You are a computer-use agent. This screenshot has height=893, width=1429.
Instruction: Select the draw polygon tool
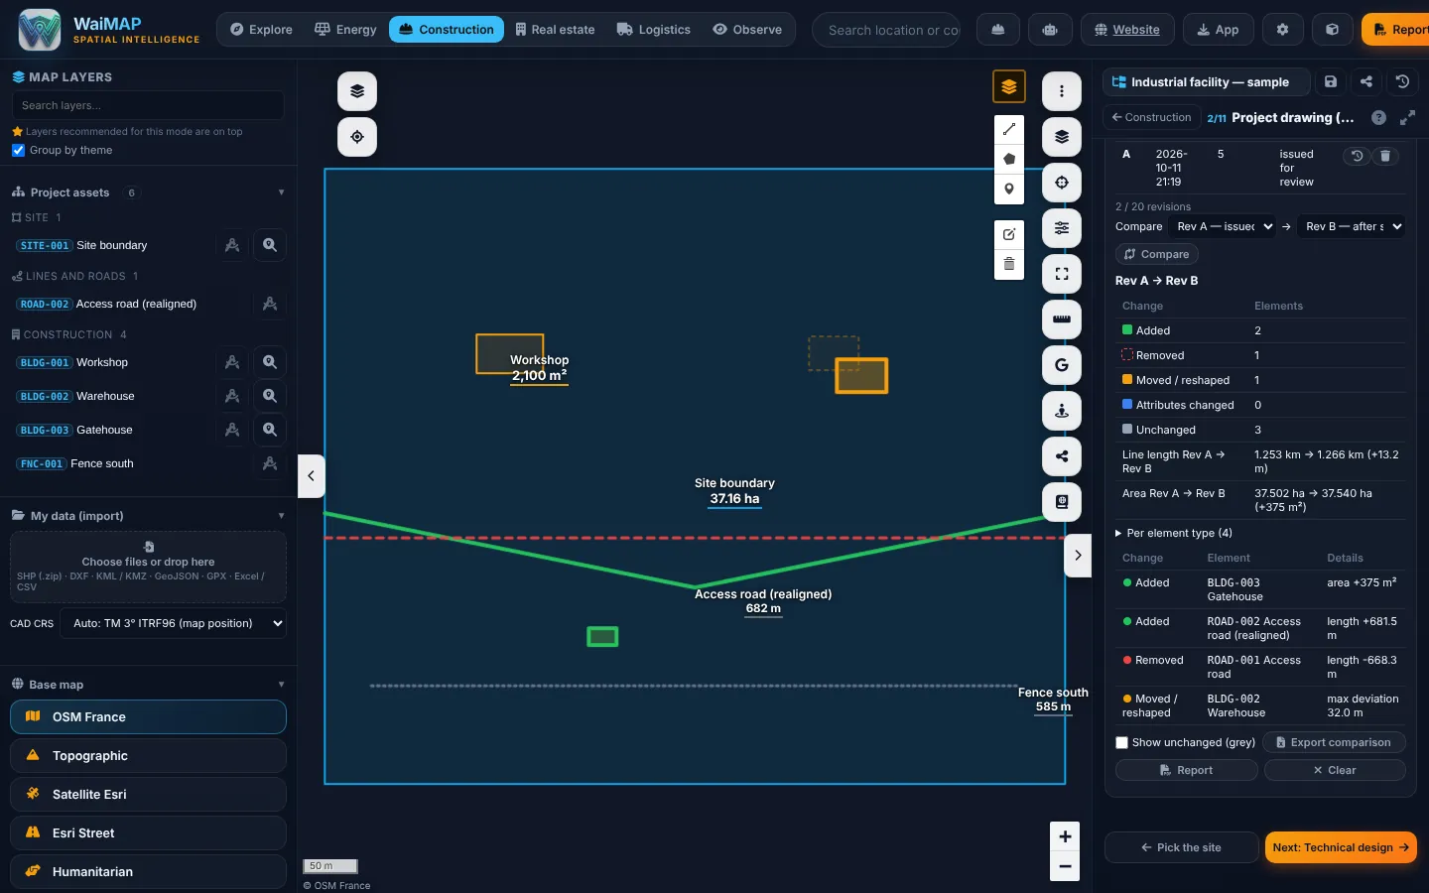(1009, 159)
